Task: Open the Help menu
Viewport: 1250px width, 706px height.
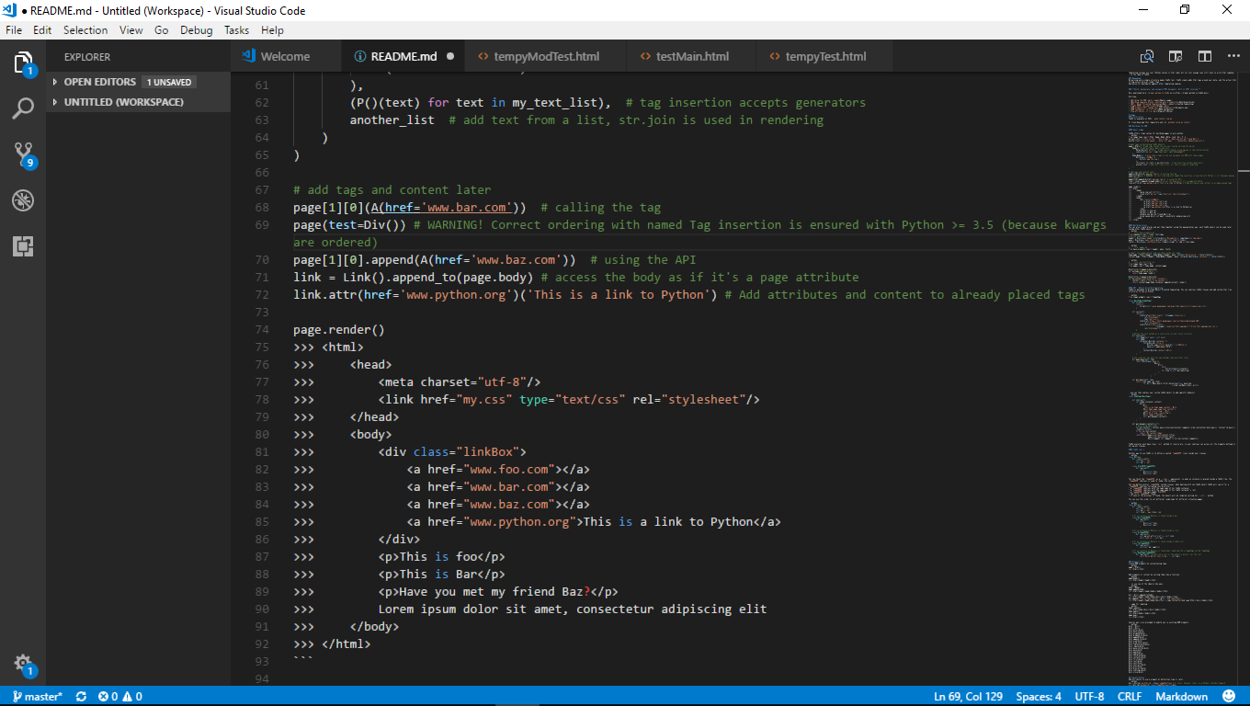Action: [272, 30]
